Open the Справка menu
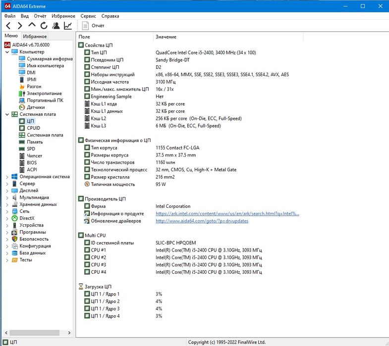The height and width of the screenshot is (346, 389). pyautogui.click(x=110, y=16)
